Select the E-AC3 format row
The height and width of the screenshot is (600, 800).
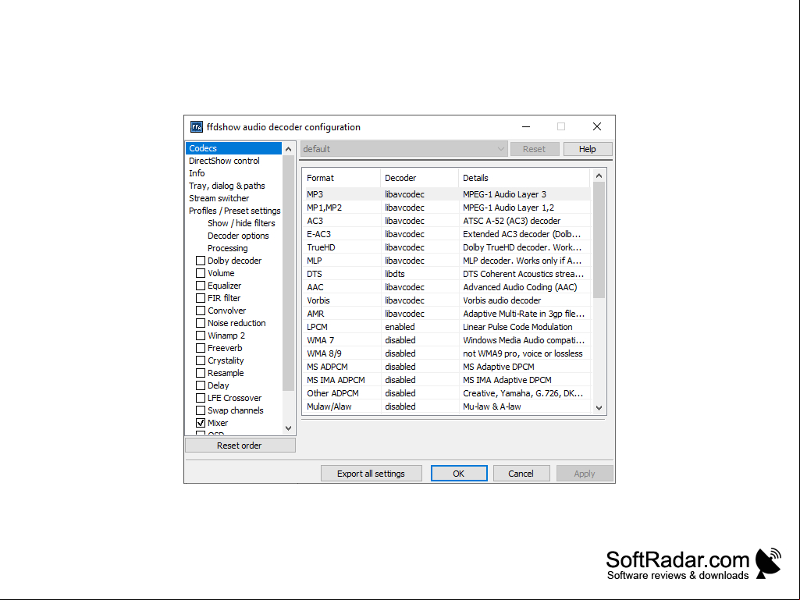[446, 234]
